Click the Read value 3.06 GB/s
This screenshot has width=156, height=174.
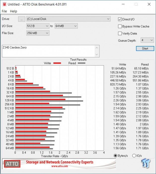(x=142, y=100)
